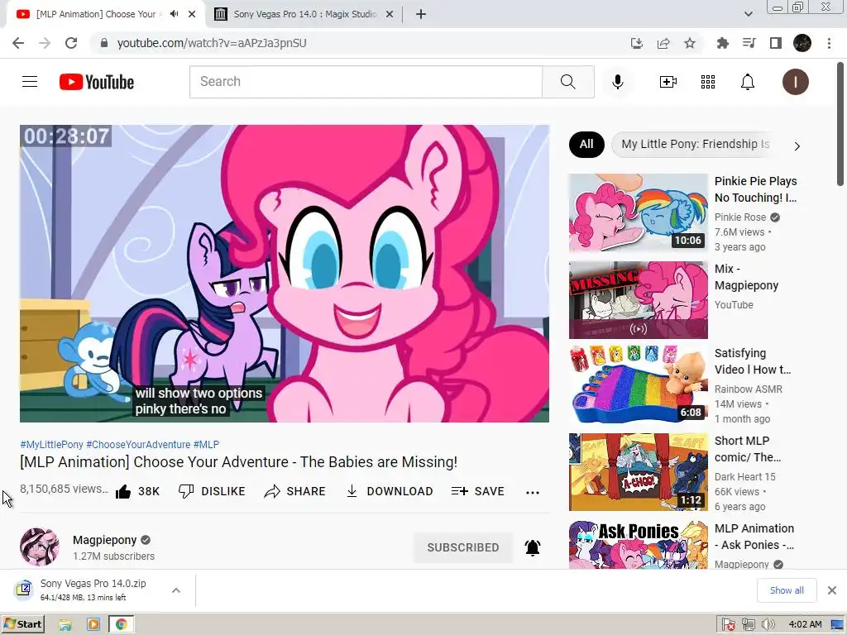
Task: Go to the YouTube home logo
Action: pos(96,82)
